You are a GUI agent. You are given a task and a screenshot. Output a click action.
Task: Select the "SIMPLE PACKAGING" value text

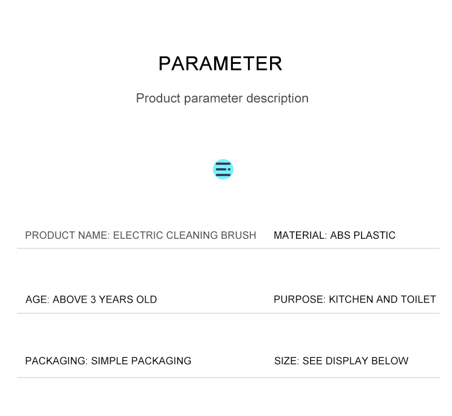(141, 361)
